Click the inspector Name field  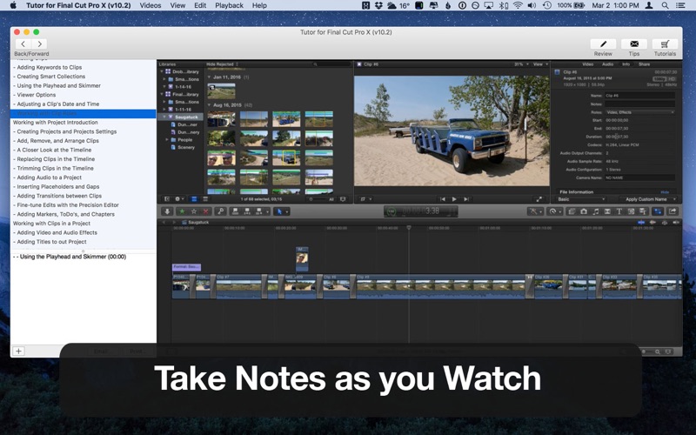(639, 96)
